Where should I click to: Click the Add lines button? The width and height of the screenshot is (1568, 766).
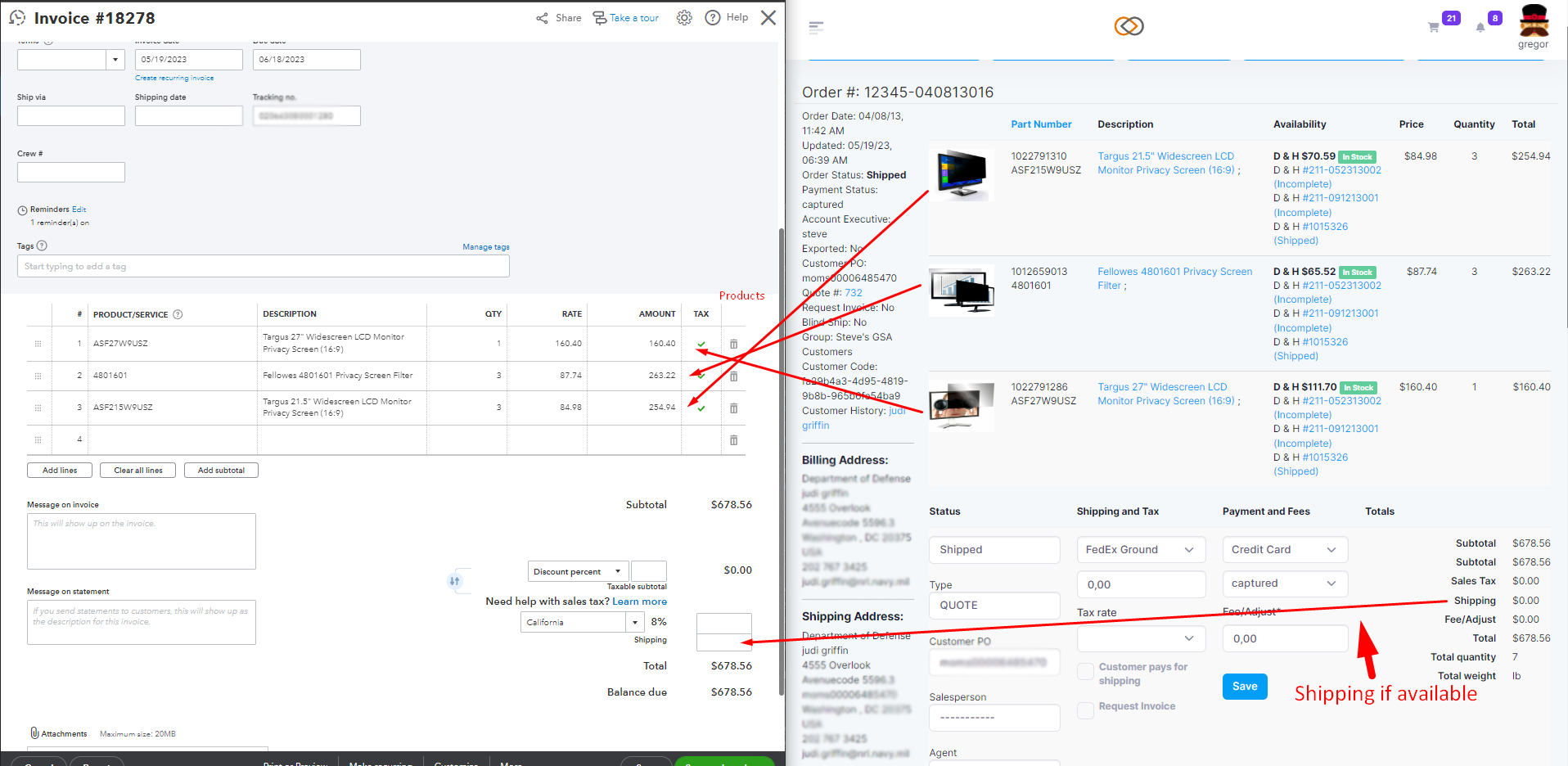click(x=60, y=471)
